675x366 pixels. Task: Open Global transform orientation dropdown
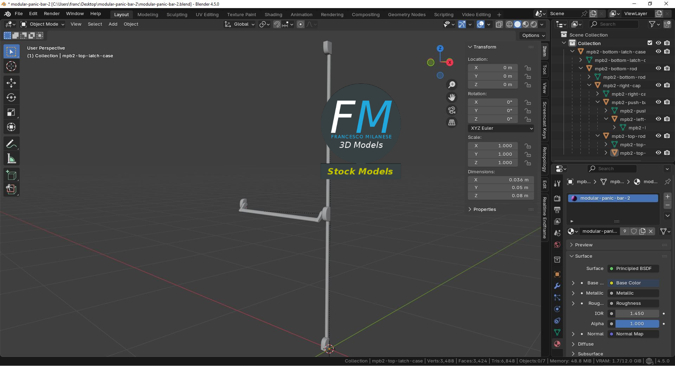pos(239,24)
